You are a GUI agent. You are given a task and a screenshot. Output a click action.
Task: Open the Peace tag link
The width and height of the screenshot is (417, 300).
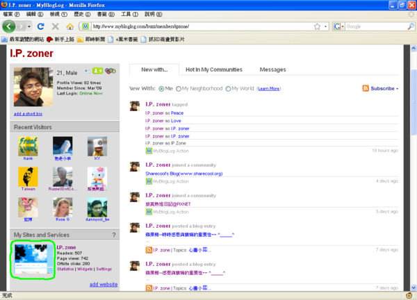point(177,113)
